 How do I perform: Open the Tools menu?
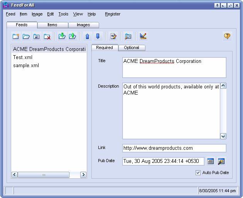[x=63, y=14]
